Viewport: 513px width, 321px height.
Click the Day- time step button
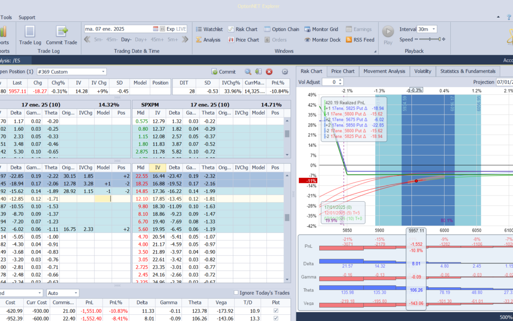[x=126, y=39]
